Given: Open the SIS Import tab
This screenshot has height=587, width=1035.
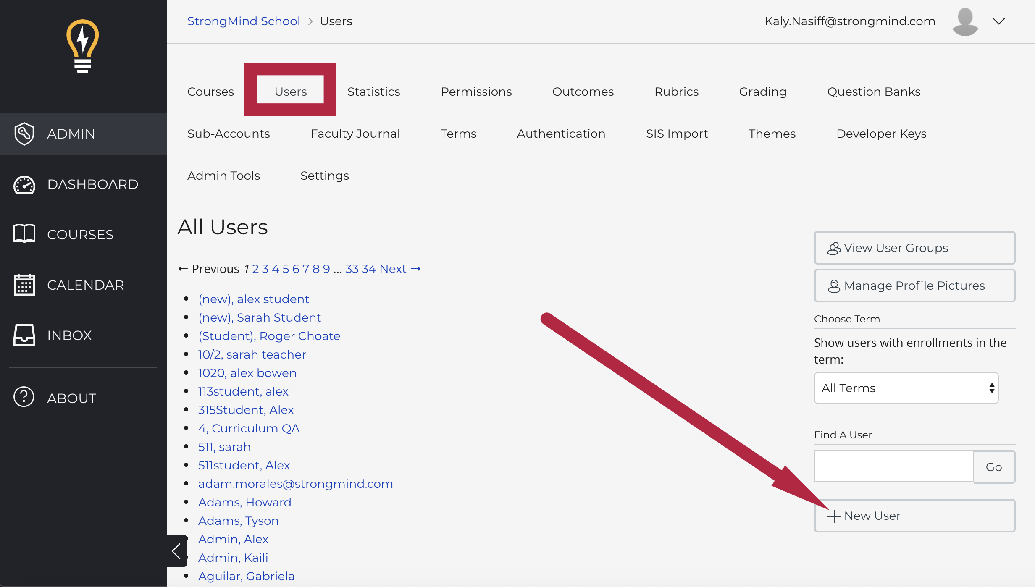Looking at the screenshot, I should (x=677, y=134).
